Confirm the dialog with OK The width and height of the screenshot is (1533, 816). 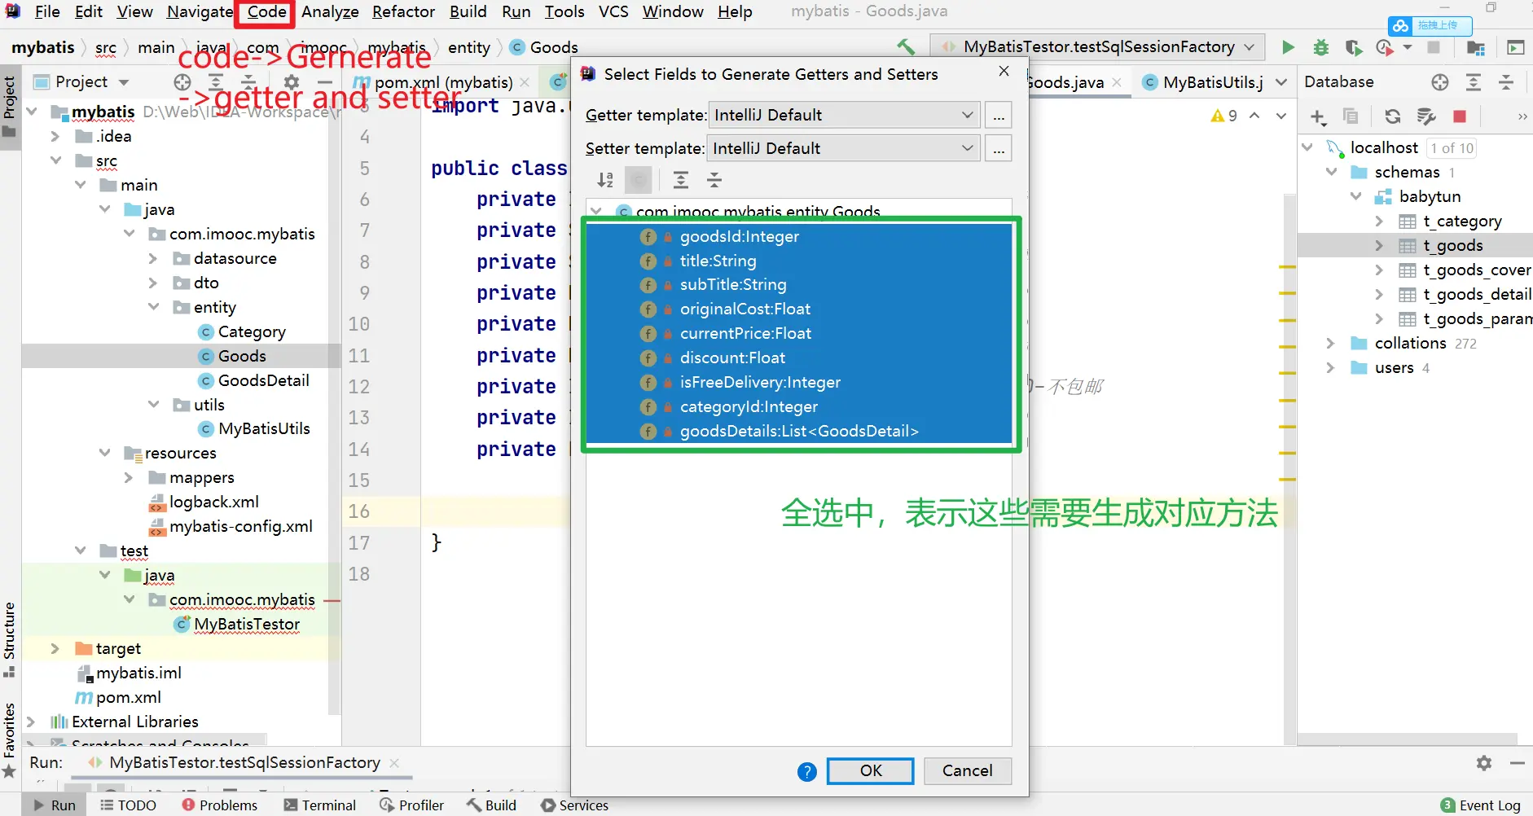coord(870,770)
